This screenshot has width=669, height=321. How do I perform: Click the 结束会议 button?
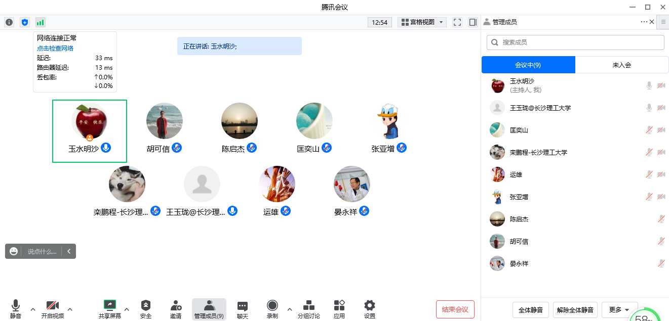455,309
